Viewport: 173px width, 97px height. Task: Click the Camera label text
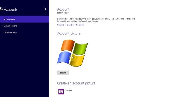click(x=68, y=91)
